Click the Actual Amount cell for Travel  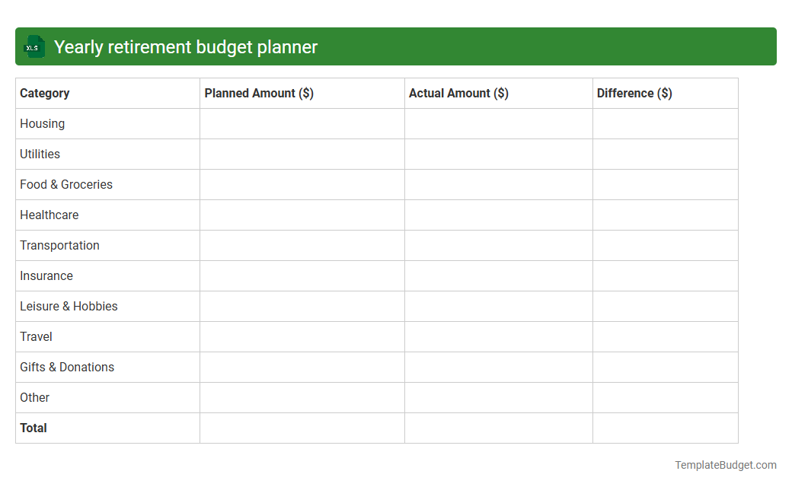[498, 336]
